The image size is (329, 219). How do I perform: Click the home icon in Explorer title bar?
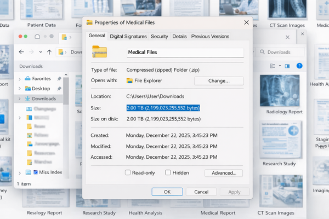click(x=37, y=37)
